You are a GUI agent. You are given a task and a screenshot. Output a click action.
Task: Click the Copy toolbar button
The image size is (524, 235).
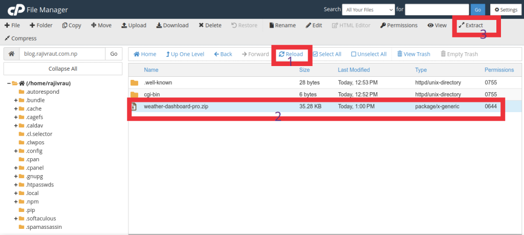click(x=72, y=26)
